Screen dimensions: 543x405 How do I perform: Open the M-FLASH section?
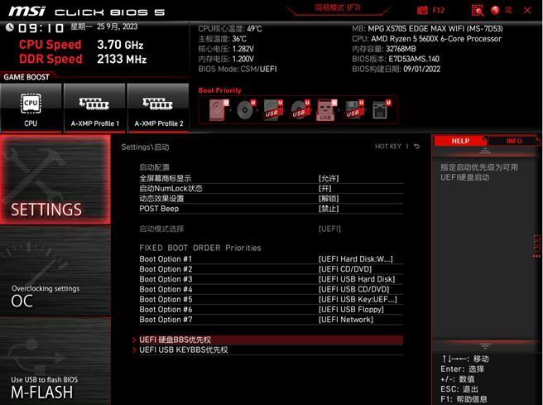[55, 361]
